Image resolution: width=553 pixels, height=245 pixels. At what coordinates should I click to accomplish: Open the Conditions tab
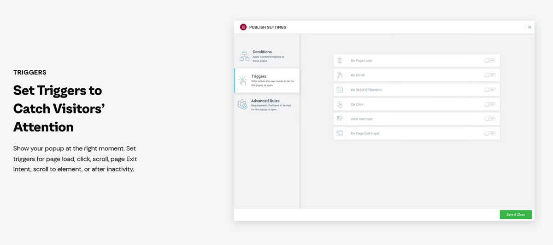(267, 56)
